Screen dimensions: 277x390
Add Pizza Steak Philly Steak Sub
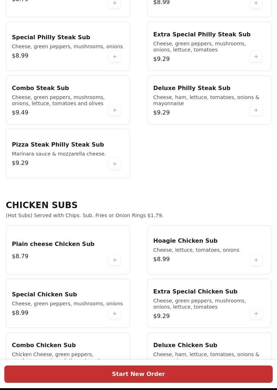point(115,164)
